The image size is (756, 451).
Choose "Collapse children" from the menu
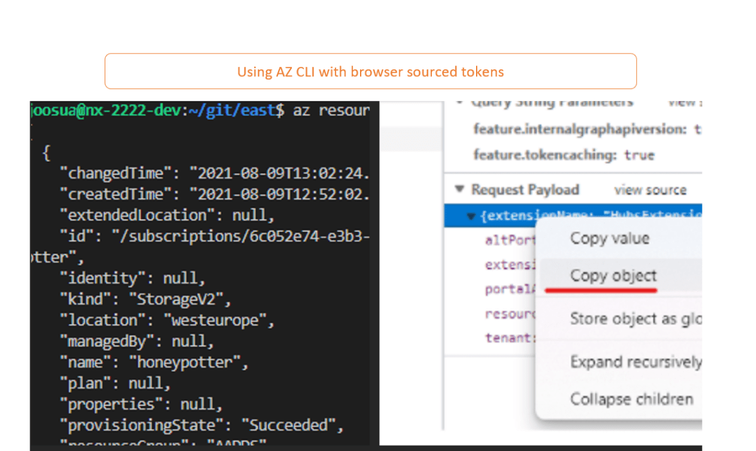pyautogui.click(x=631, y=399)
